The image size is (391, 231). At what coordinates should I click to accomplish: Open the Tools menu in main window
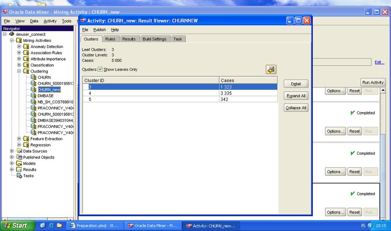point(66,21)
